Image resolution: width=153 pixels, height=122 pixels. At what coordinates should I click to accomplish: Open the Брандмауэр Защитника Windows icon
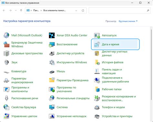pyautogui.click(x=6, y=44)
